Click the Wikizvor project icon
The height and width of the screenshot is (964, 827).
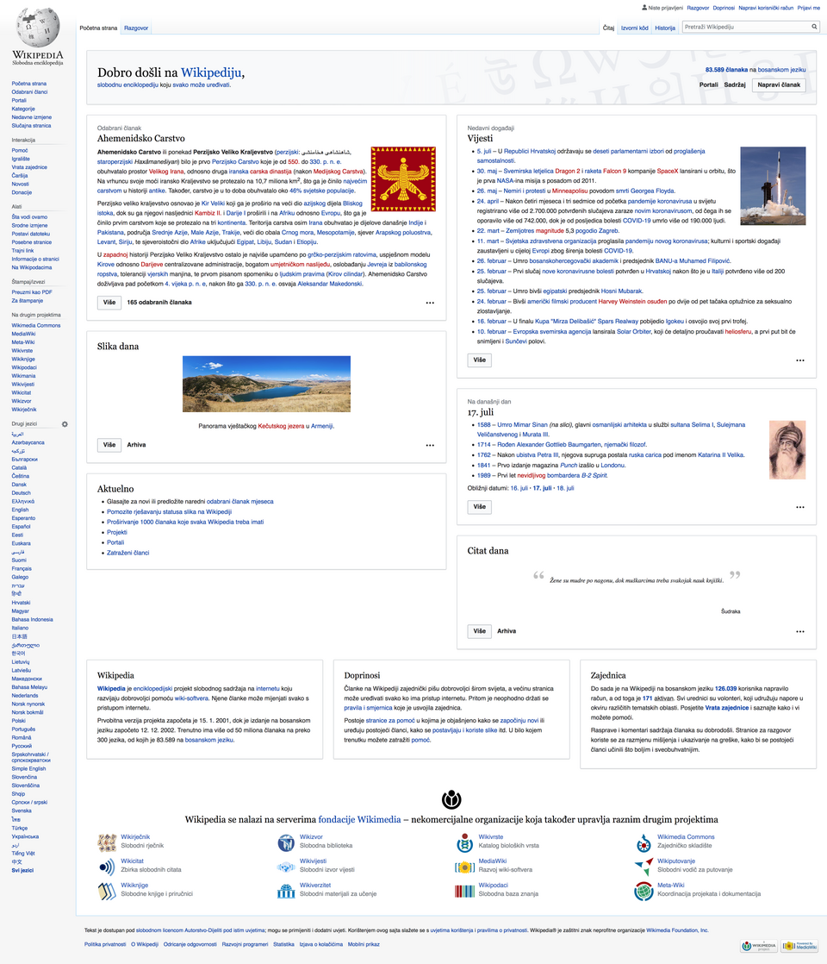point(286,842)
